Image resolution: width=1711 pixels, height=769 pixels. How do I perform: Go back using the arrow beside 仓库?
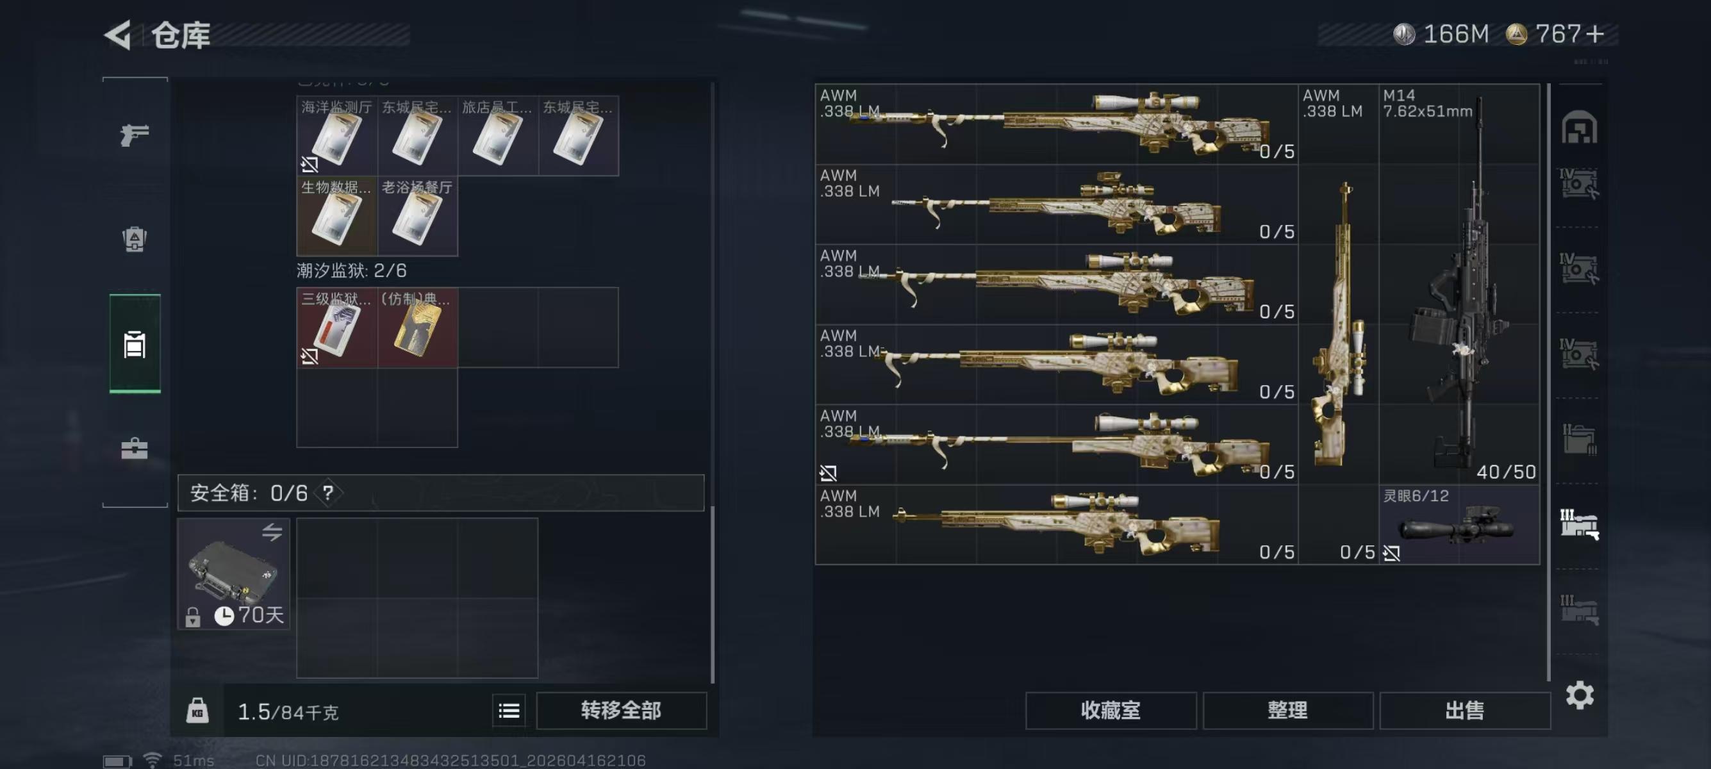tap(118, 35)
